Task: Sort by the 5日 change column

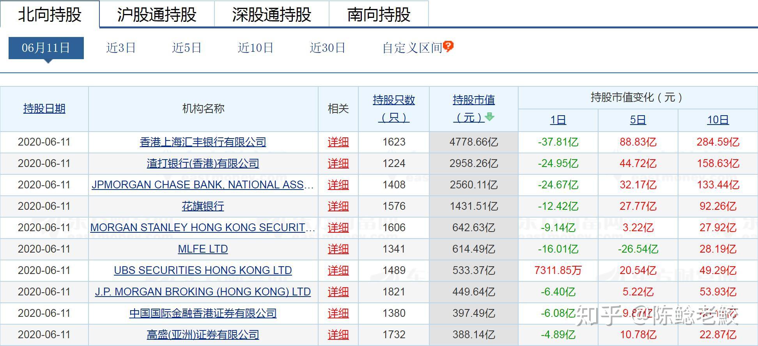Action: point(638,120)
